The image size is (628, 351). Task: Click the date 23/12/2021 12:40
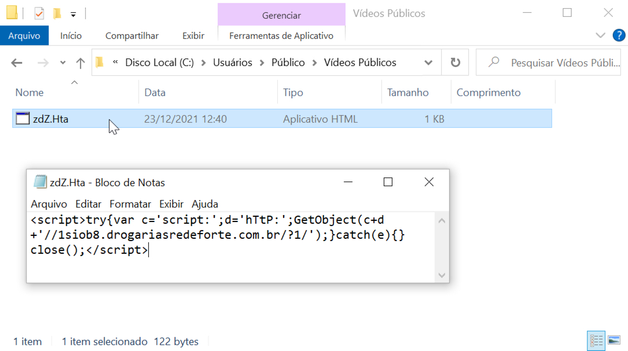coord(185,119)
